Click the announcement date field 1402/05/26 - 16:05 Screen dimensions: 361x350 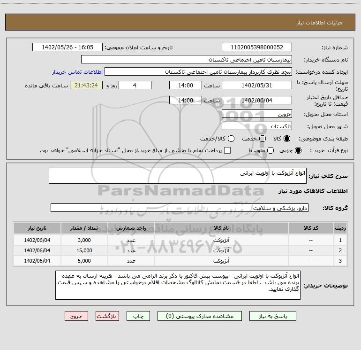[68, 47]
